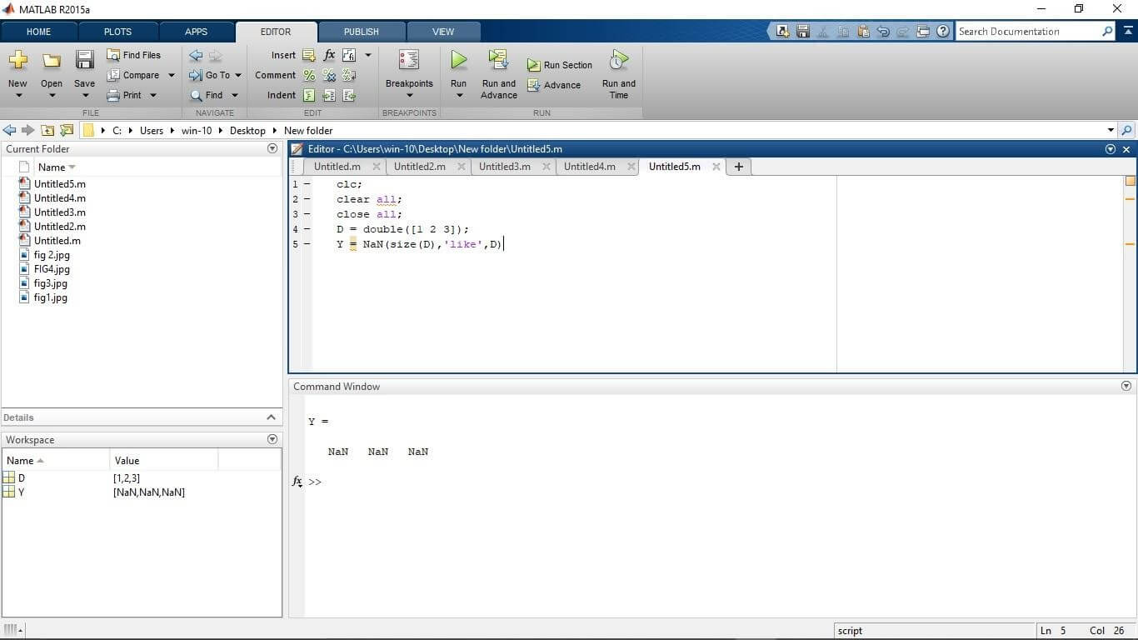Click the Comment percent icon
Viewport: 1138px width, 640px height.
click(x=309, y=75)
